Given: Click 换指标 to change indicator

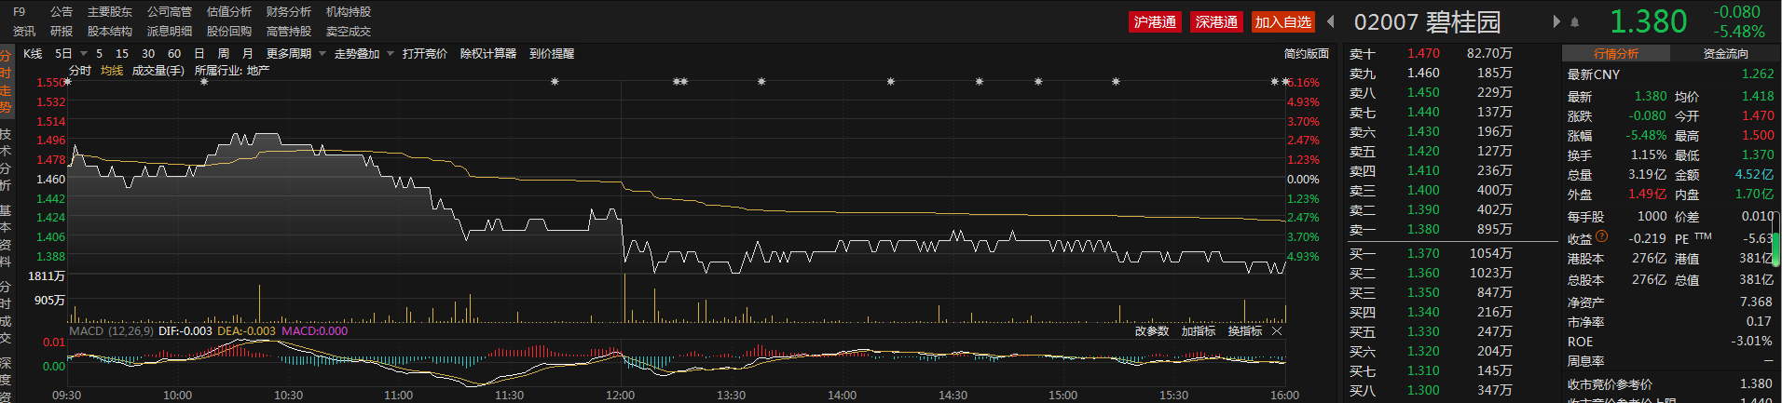Looking at the screenshot, I should [1244, 331].
